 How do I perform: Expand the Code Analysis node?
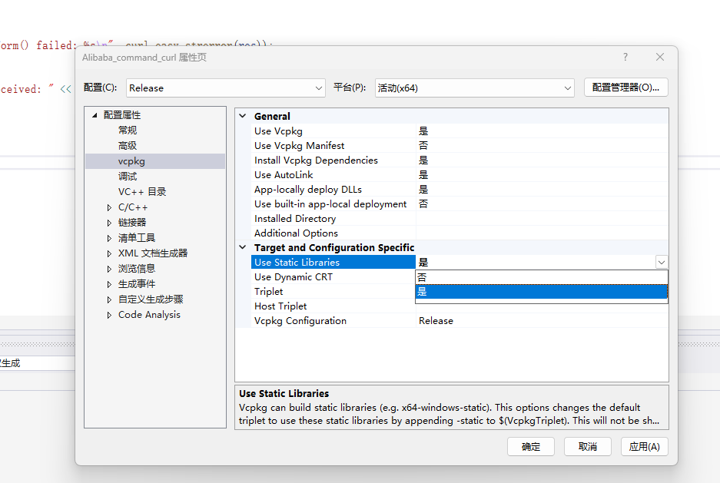110,315
